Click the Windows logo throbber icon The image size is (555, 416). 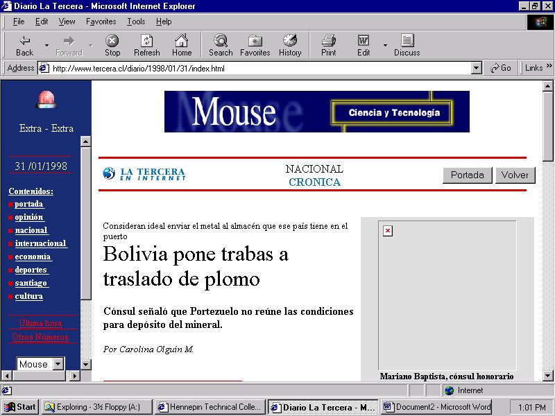[x=540, y=22]
